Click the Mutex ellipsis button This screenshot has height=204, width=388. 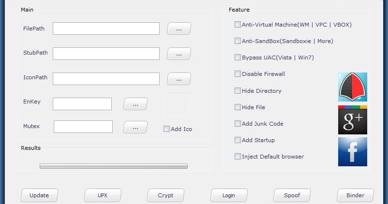[135, 127]
